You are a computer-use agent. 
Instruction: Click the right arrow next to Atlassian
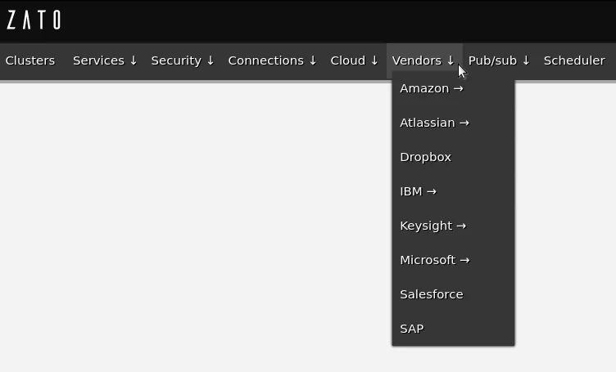click(x=464, y=123)
